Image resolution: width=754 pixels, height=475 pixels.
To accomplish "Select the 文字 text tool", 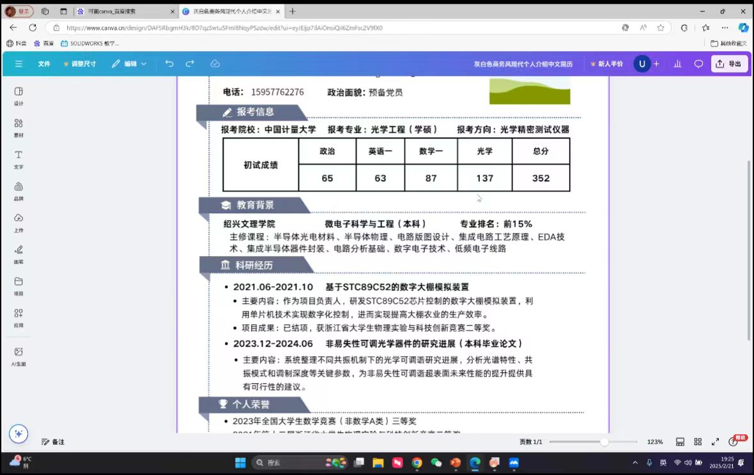I will tap(19, 158).
